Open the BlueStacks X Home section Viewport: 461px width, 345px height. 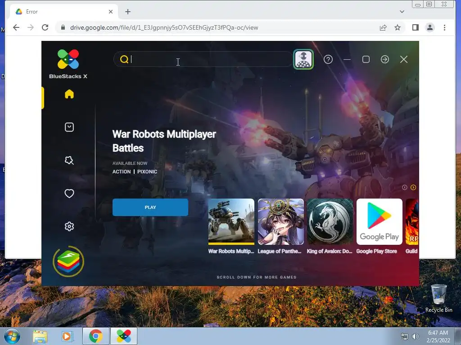coord(69,94)
